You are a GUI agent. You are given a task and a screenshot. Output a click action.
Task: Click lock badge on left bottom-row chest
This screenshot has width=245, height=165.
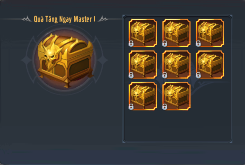(x=131, y=107)
